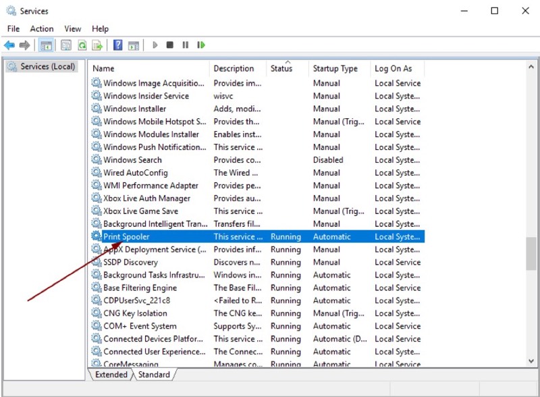Image resolution: width=540 pixels, height=397 pixels.
Task: Click the Refresh toolbar icon
Action: pyautogui.click(x=82, y=45)
